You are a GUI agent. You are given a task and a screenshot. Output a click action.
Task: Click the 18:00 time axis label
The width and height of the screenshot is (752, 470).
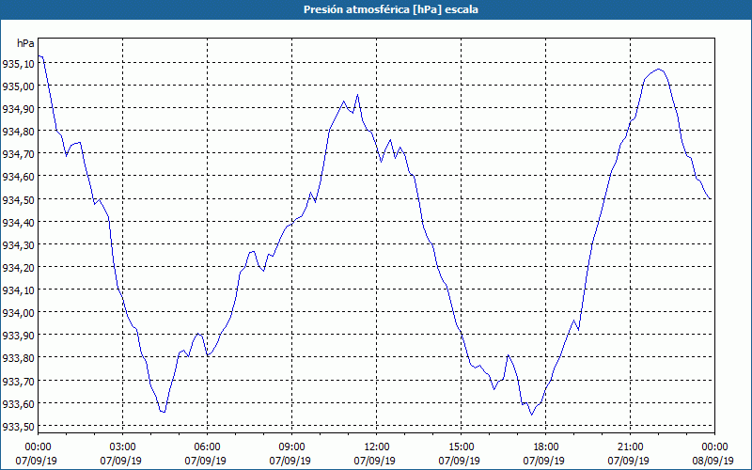pos(546,447)
